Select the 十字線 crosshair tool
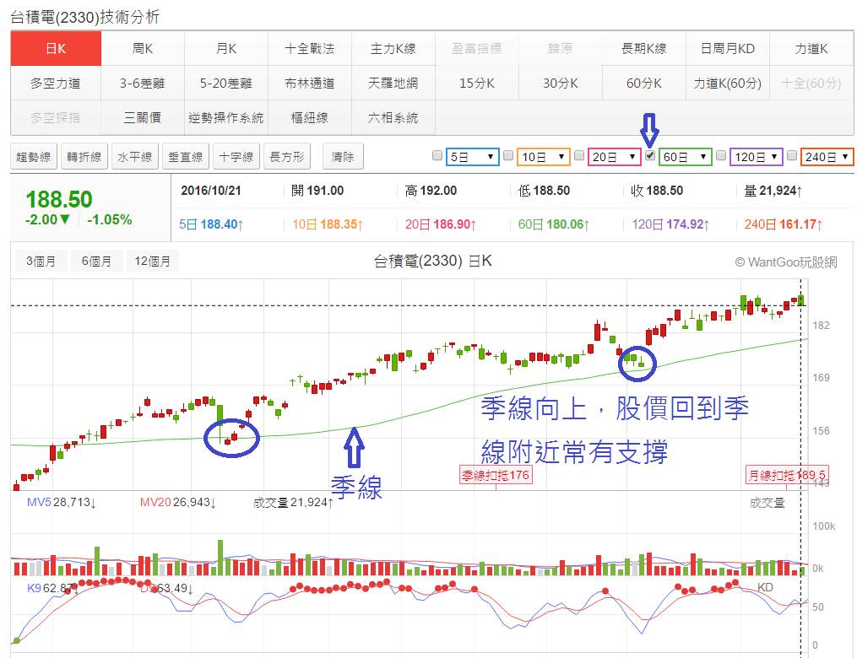The image size is (857, 658). pos(236,156)
